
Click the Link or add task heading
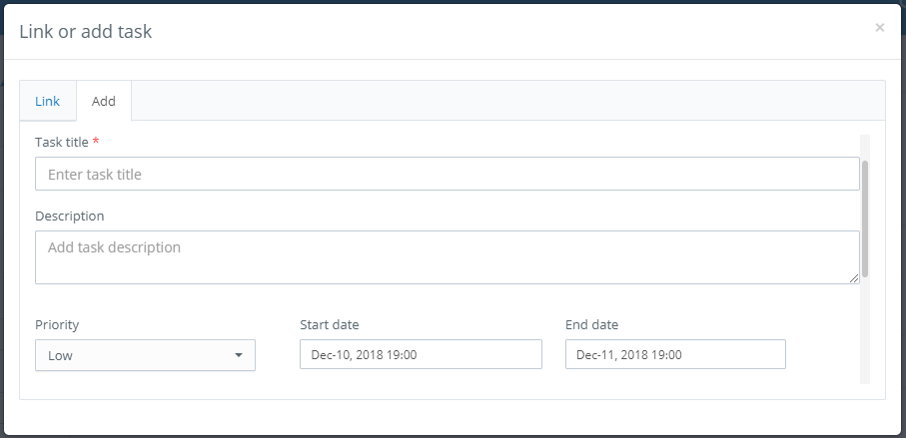pos(86,31)
